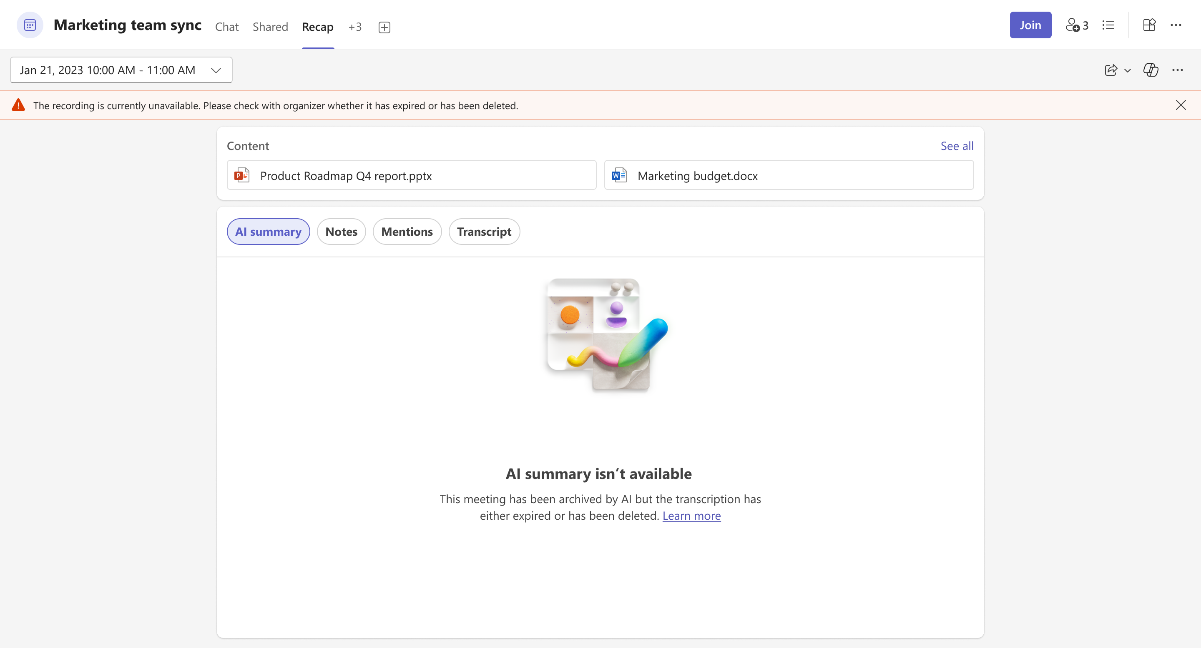
Task: Join the Marketing team sync meeting
Action: coord(1030,25)
